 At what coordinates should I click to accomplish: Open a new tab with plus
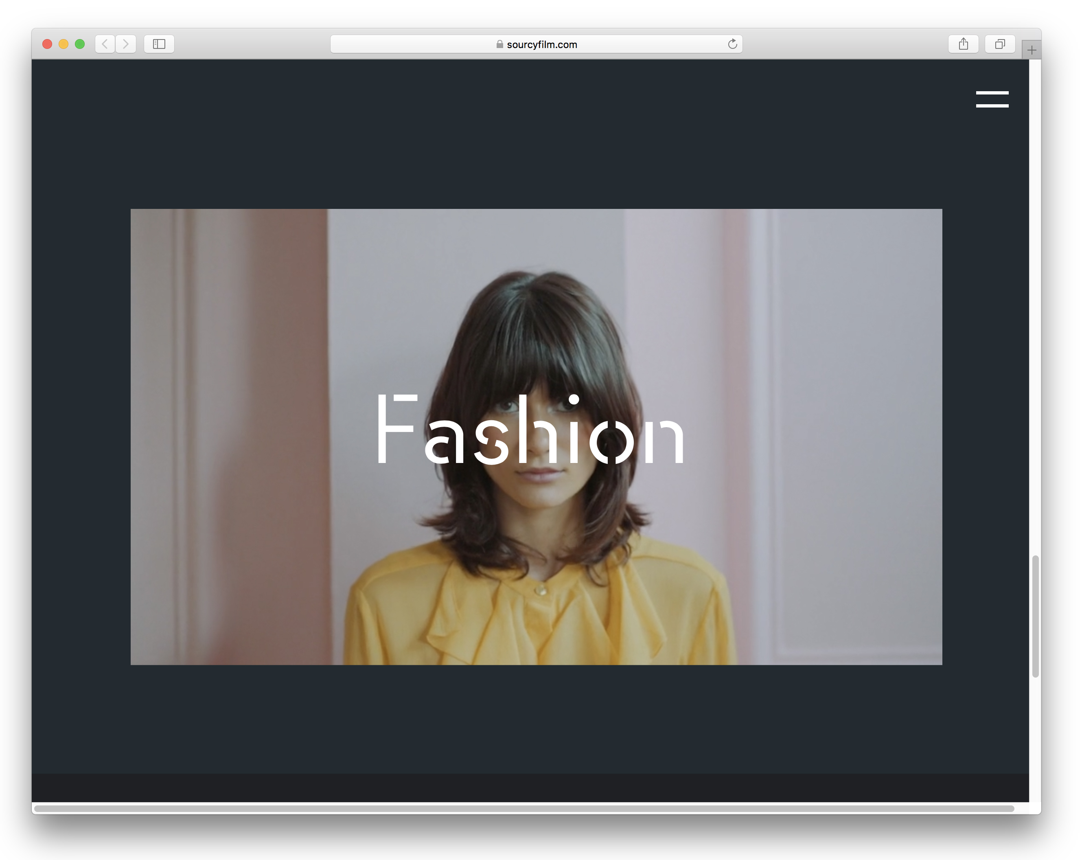1031,50
